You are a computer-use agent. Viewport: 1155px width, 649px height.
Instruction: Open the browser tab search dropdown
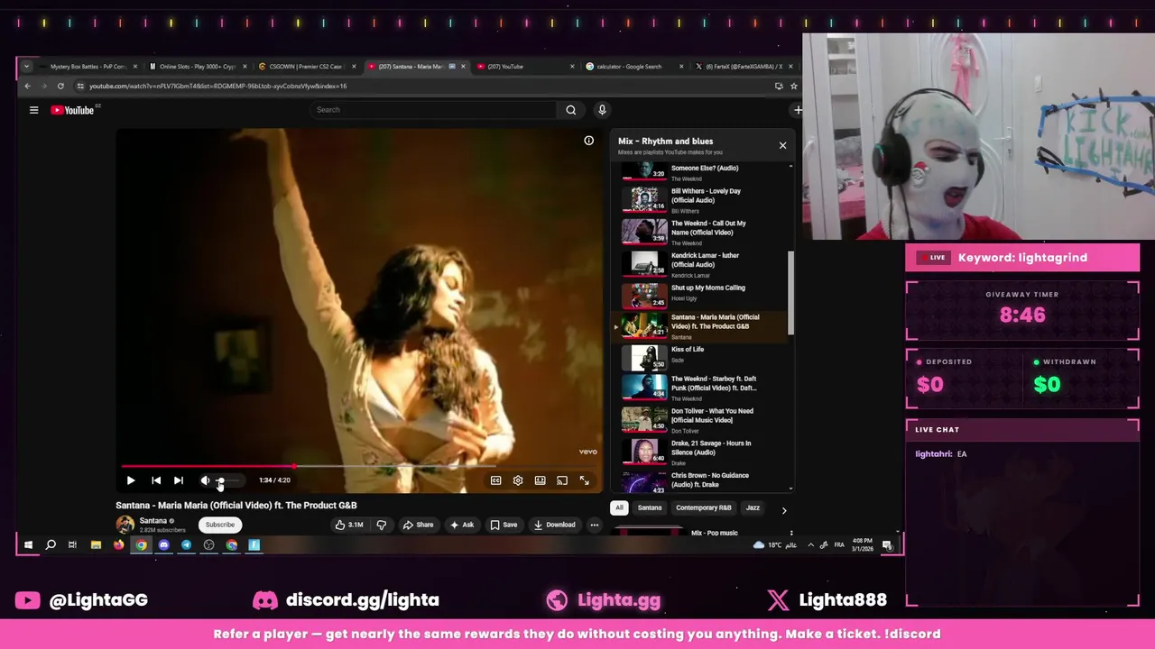[x=26, y=67]
